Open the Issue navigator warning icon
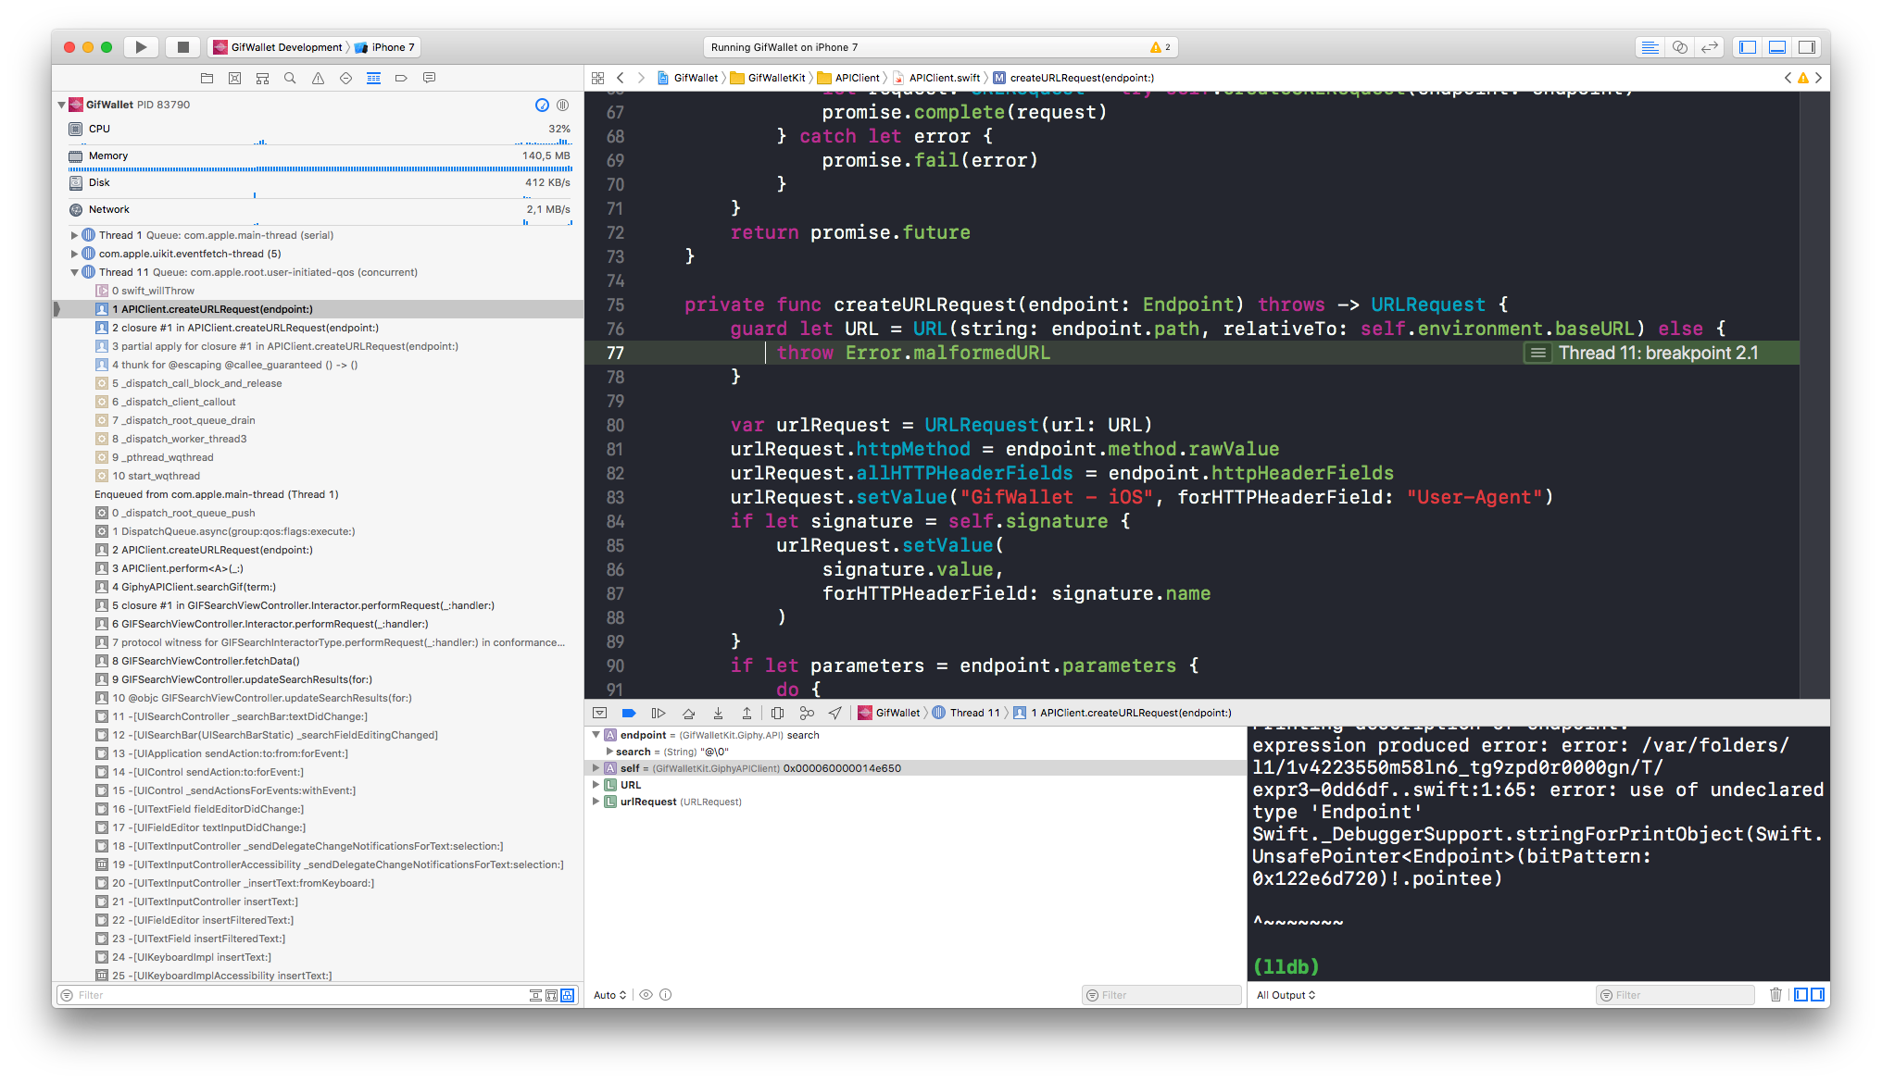The image size is (1882, 1082). click(x=318, y=79)
